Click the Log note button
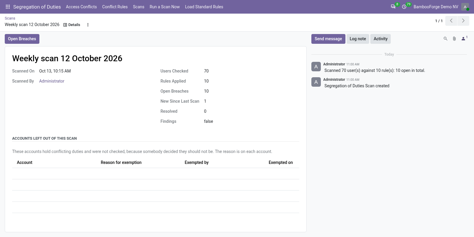The width and height of the screenshot is (474, 237). coord(358,39)
